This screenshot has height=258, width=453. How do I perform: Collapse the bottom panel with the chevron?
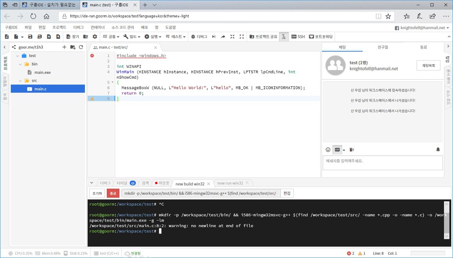[92, 183]
